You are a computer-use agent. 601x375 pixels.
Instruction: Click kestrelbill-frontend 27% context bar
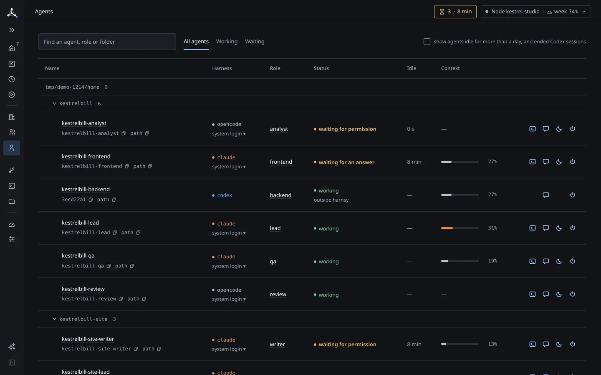pos(460,162)
